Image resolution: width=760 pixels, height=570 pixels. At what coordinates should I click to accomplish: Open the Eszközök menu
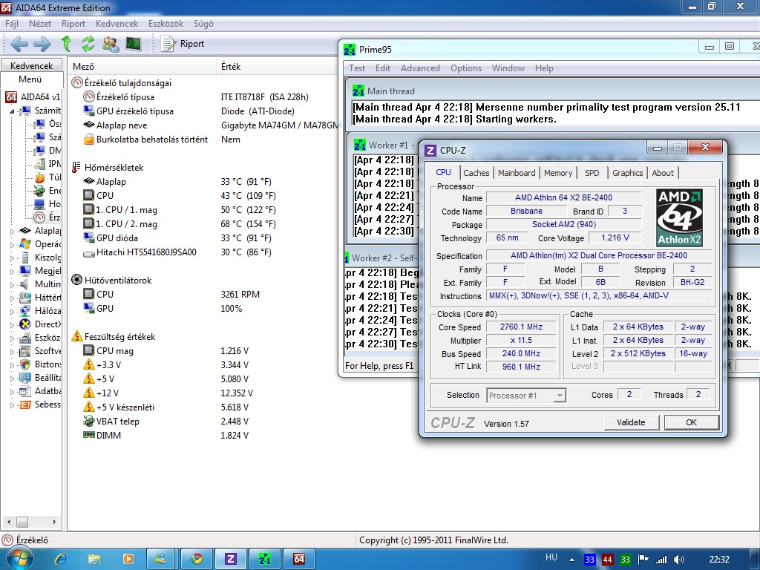166,24
